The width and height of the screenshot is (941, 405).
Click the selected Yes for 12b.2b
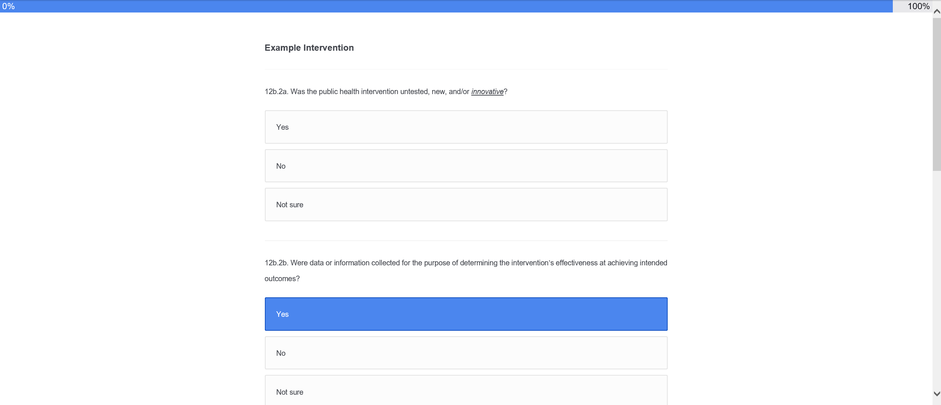466,314
